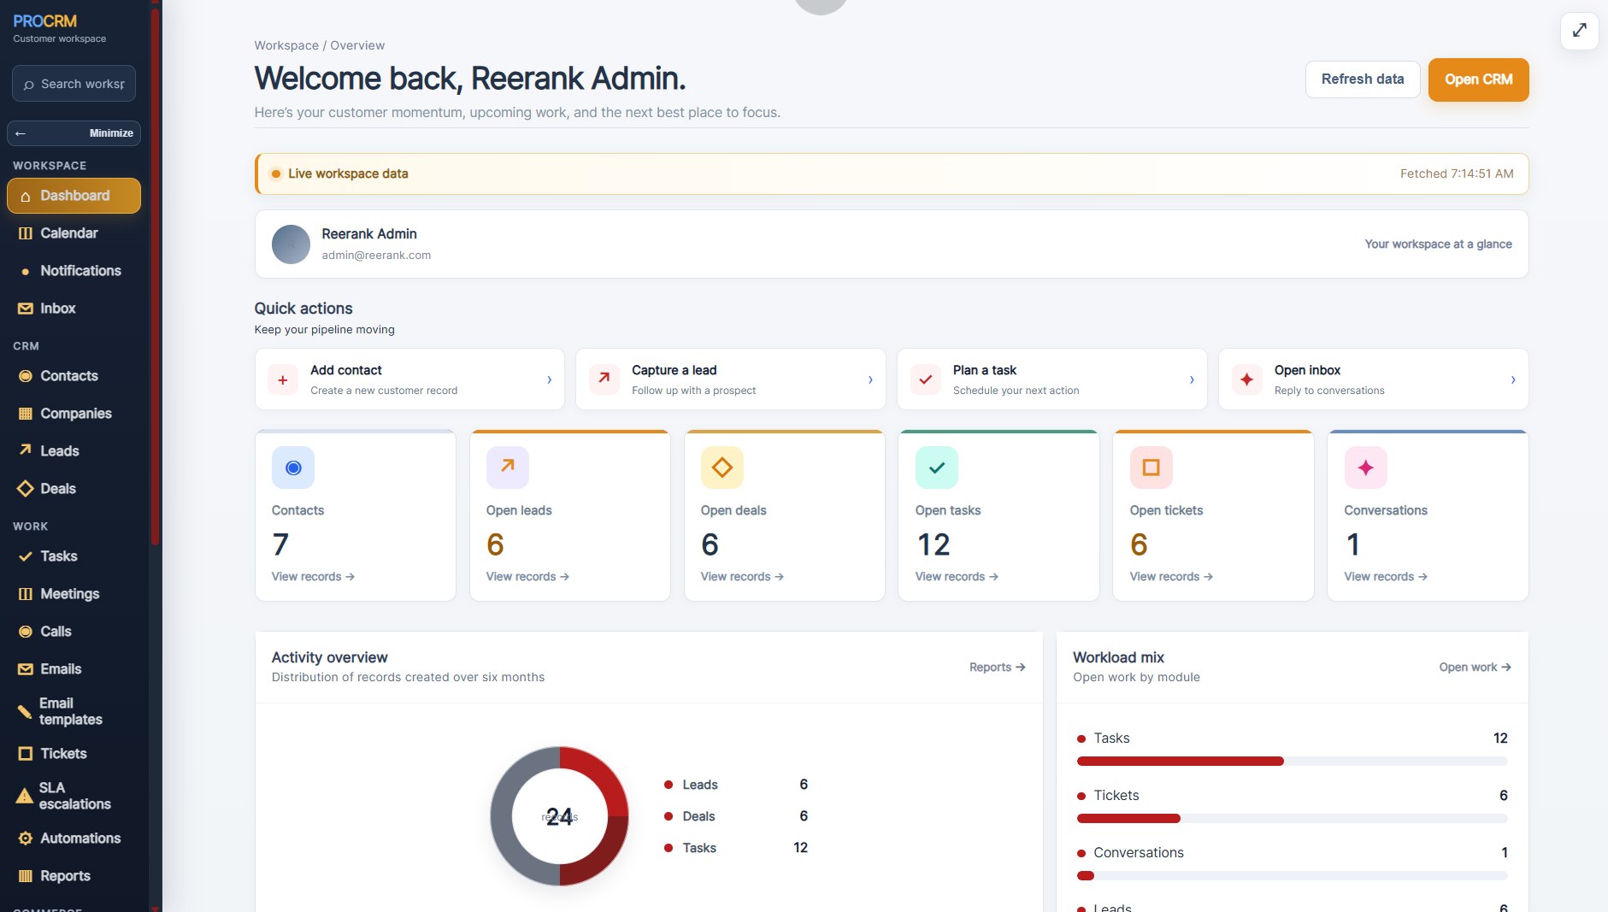
Task: Click the SLA escalations warning icon
Action: coord(25,797)
